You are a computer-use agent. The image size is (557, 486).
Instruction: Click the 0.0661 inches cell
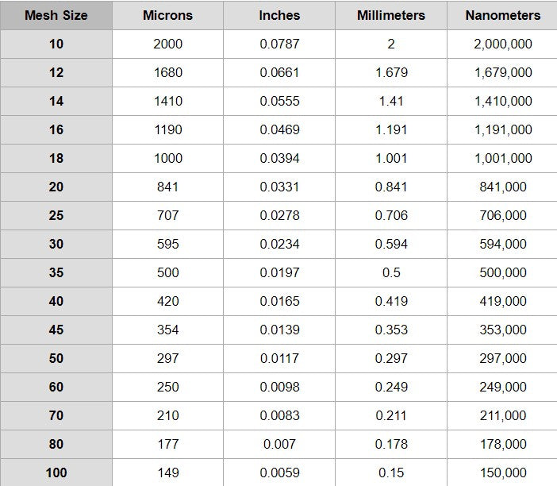click(279, 72)
